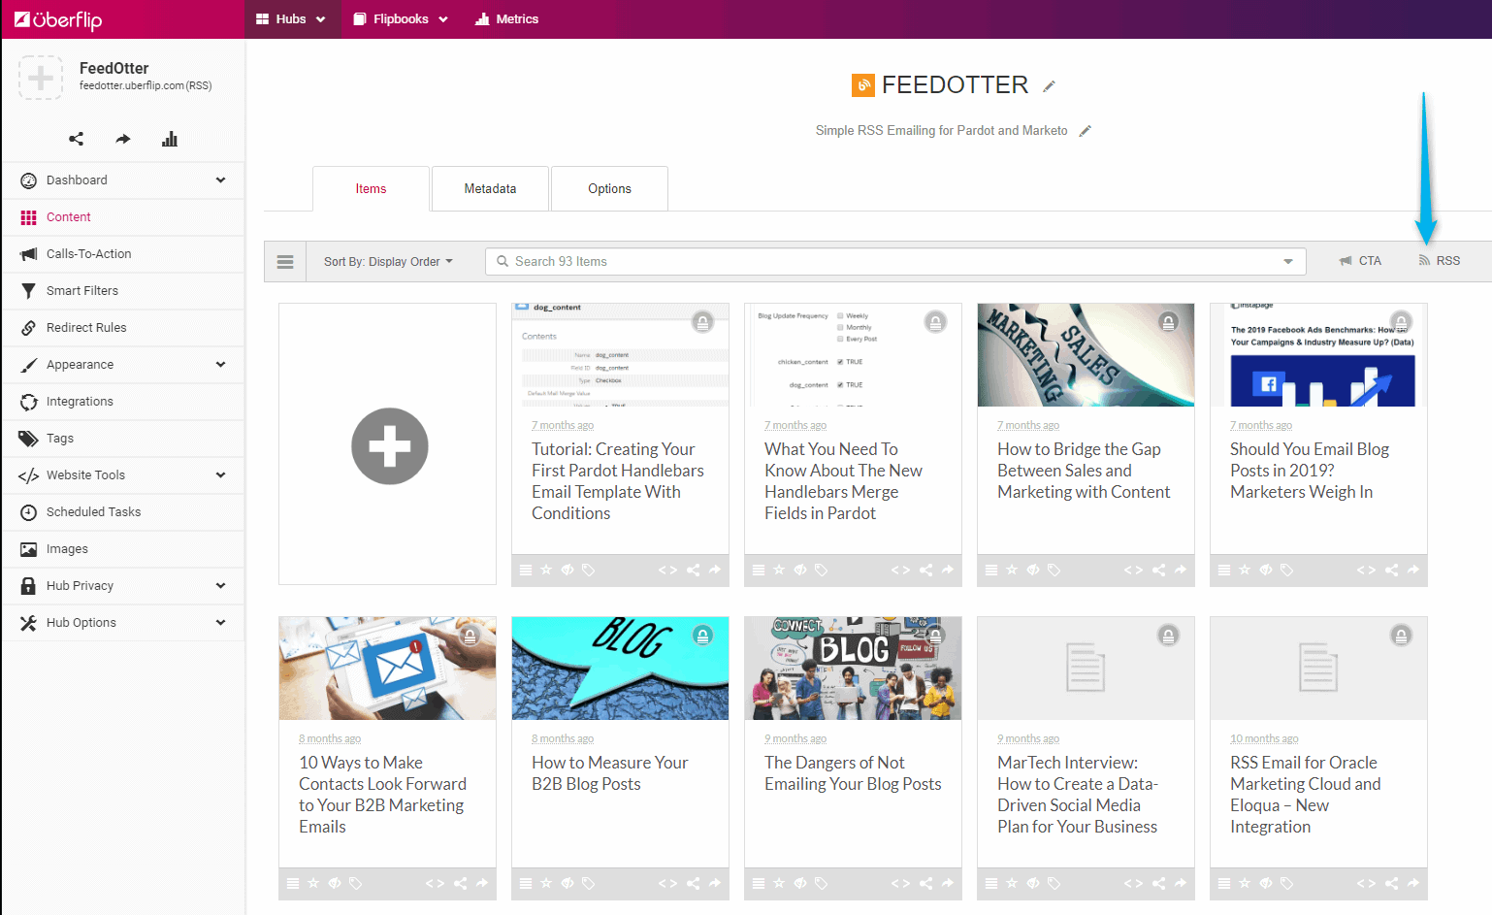Click share icon on Tutorial Handlebars card
The image size is (1492, 915).
(x=693, y=570)
